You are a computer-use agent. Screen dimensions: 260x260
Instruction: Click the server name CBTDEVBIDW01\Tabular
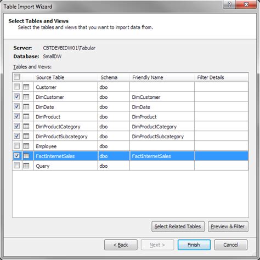[69, 48]
